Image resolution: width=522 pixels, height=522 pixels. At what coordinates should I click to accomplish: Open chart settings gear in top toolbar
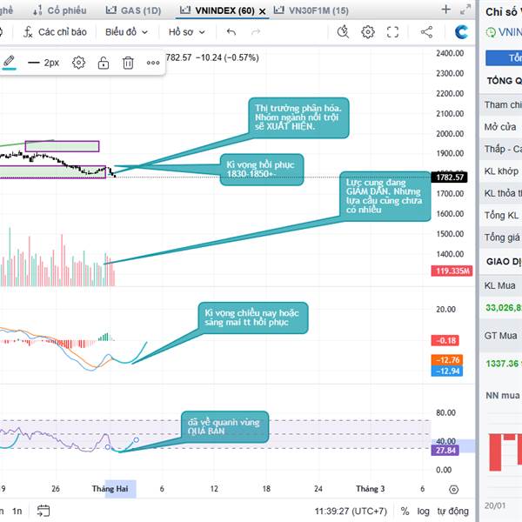point(368,32)
